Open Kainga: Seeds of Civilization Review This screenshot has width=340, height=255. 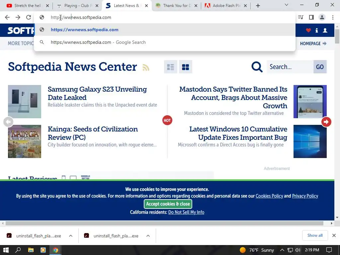(x=93, y=133)
